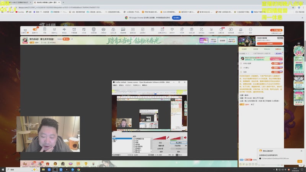306x172 pixels.
Task: Click the piggy bank icon with new badge
Action: (221, 29)
